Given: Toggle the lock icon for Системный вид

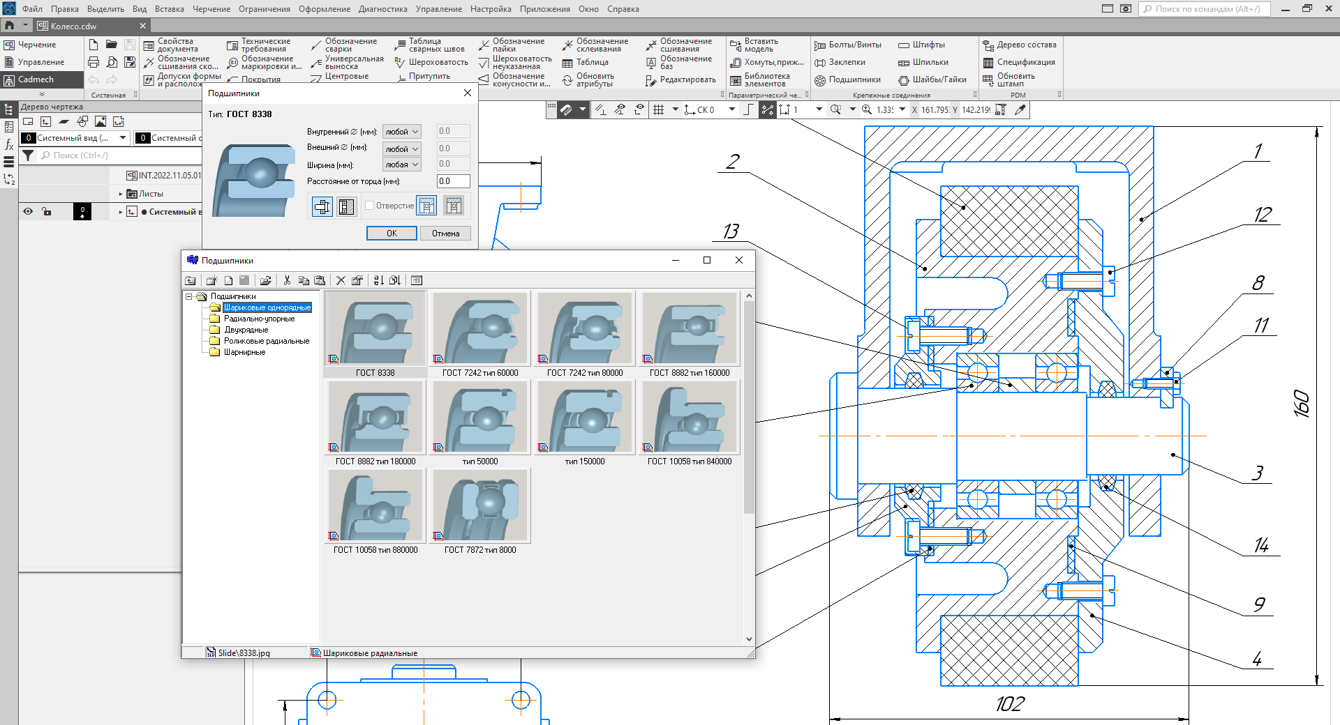Looking at the screenshot, I should tap(47, 211).
